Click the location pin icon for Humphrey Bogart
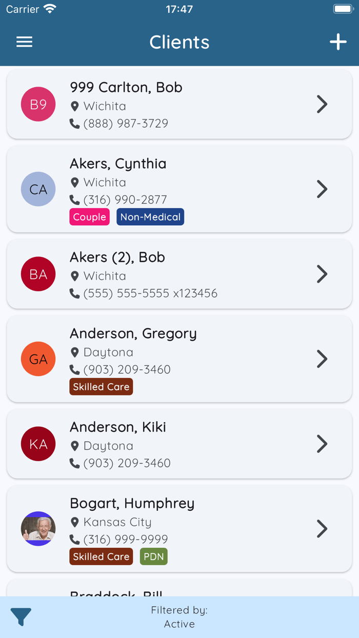 pos(76,522)
